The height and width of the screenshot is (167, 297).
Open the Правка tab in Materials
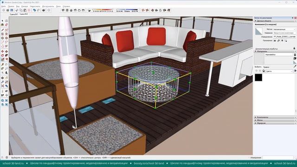click(266, 67)
